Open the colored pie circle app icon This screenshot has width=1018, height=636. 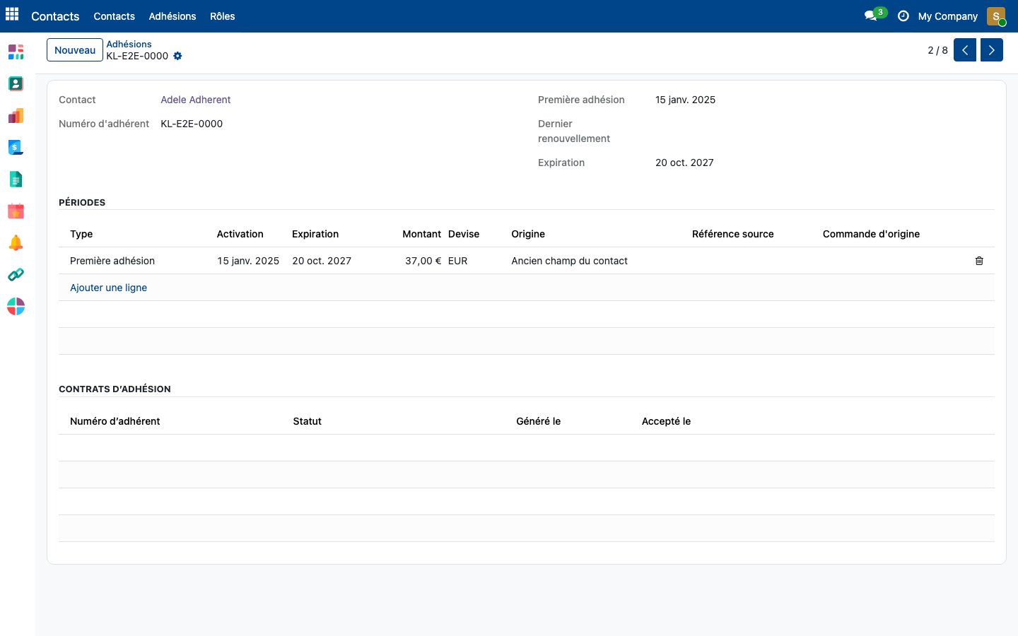(16, 306)
